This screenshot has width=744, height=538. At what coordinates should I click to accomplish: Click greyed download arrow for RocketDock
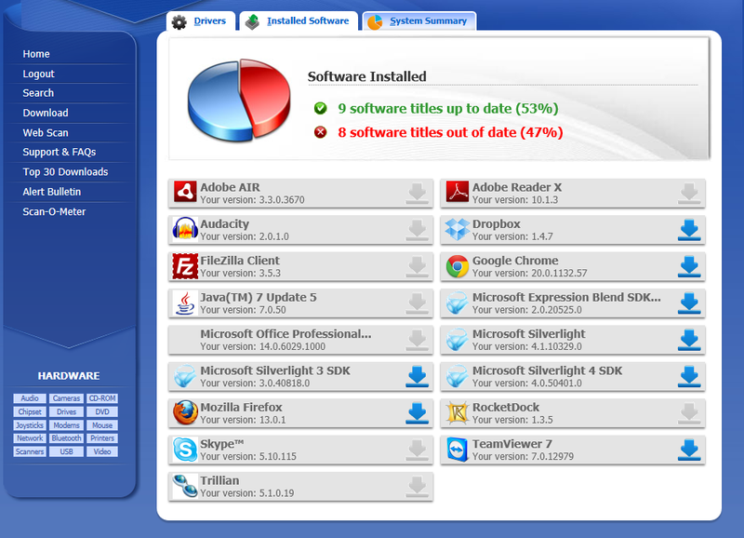point(689,413)
